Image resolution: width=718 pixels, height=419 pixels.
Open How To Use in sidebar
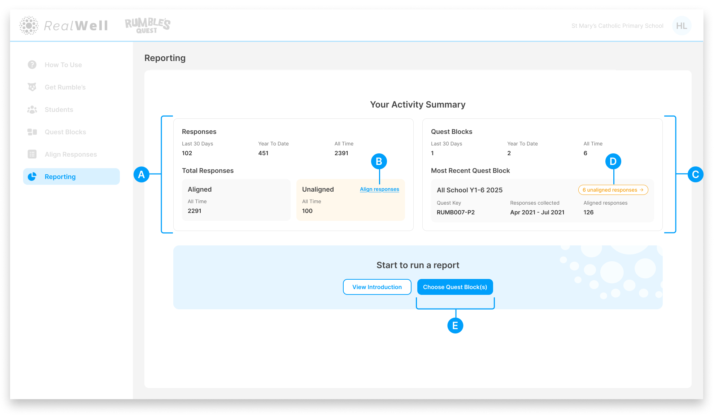[x=63, y=65]
